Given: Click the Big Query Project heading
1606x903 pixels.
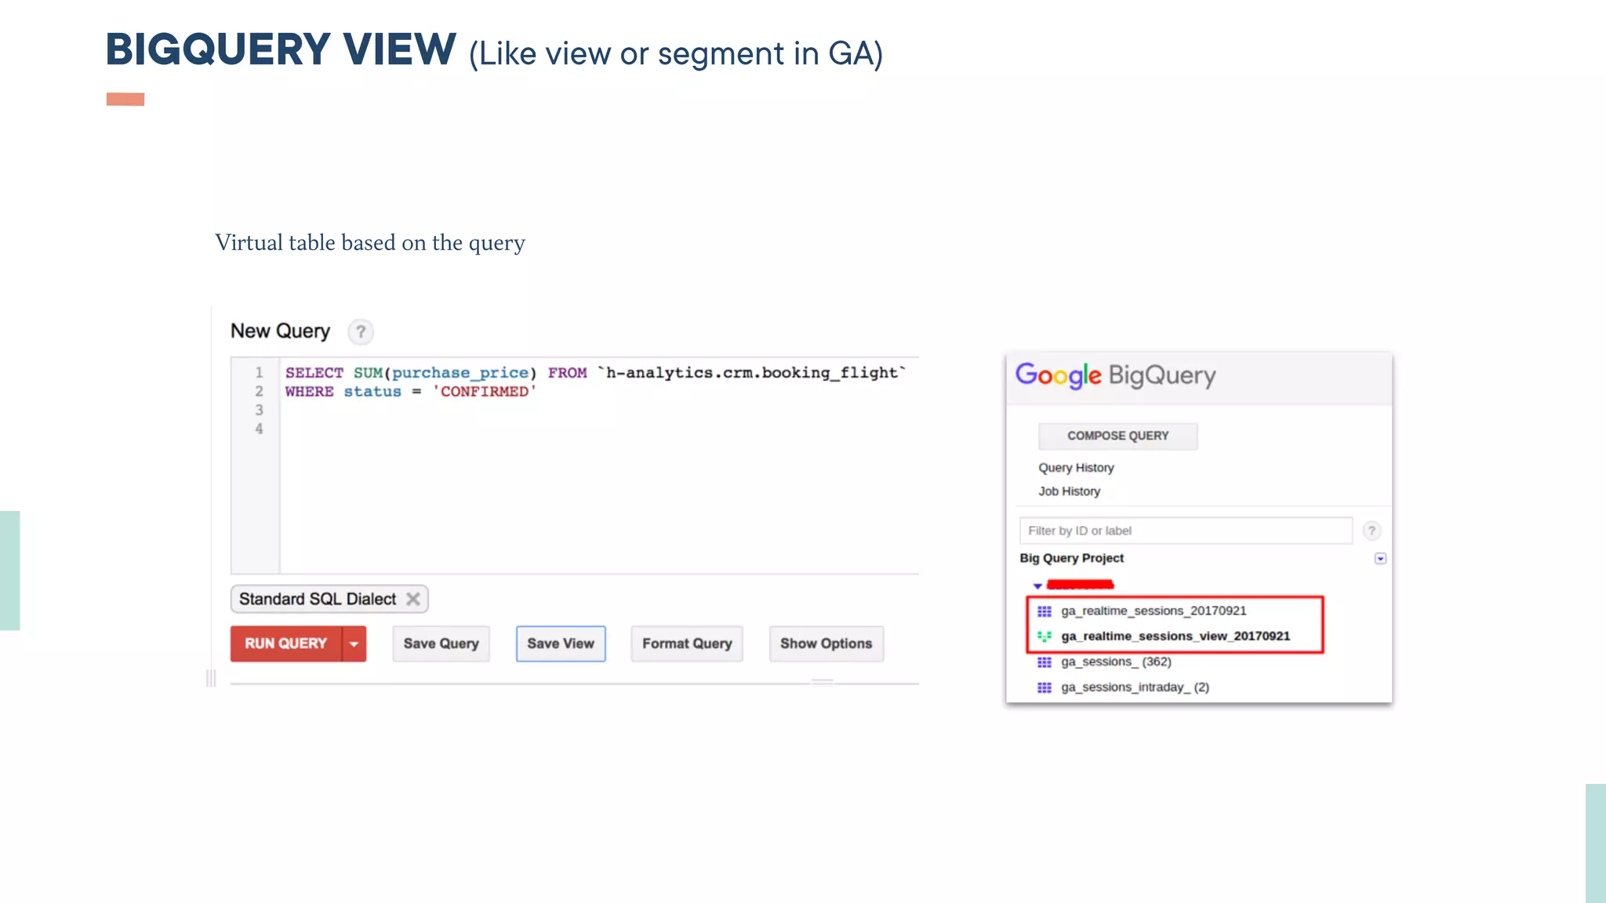Looking at the screenshot, I should coord(1071,558).
